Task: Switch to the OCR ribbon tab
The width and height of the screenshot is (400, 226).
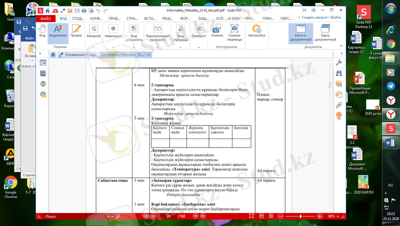Action: [x=218, y=18]
